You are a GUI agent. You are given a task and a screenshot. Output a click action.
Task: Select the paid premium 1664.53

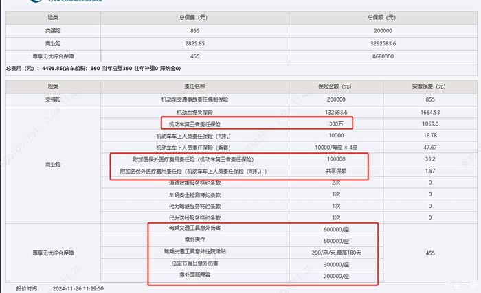click(430, 113)
